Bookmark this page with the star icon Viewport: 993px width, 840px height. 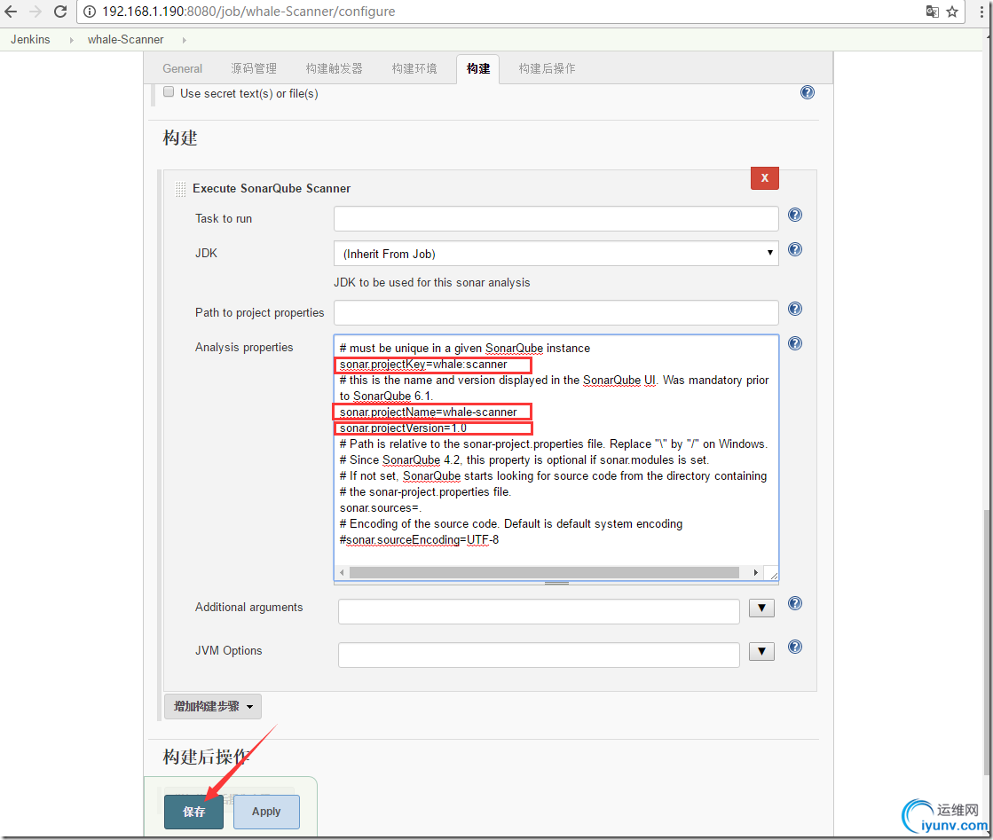952,12
